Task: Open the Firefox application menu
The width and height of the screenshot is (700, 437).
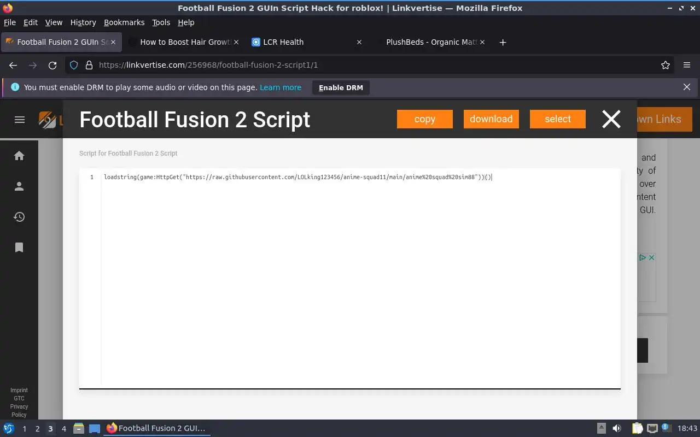Action: coord(687,65)
